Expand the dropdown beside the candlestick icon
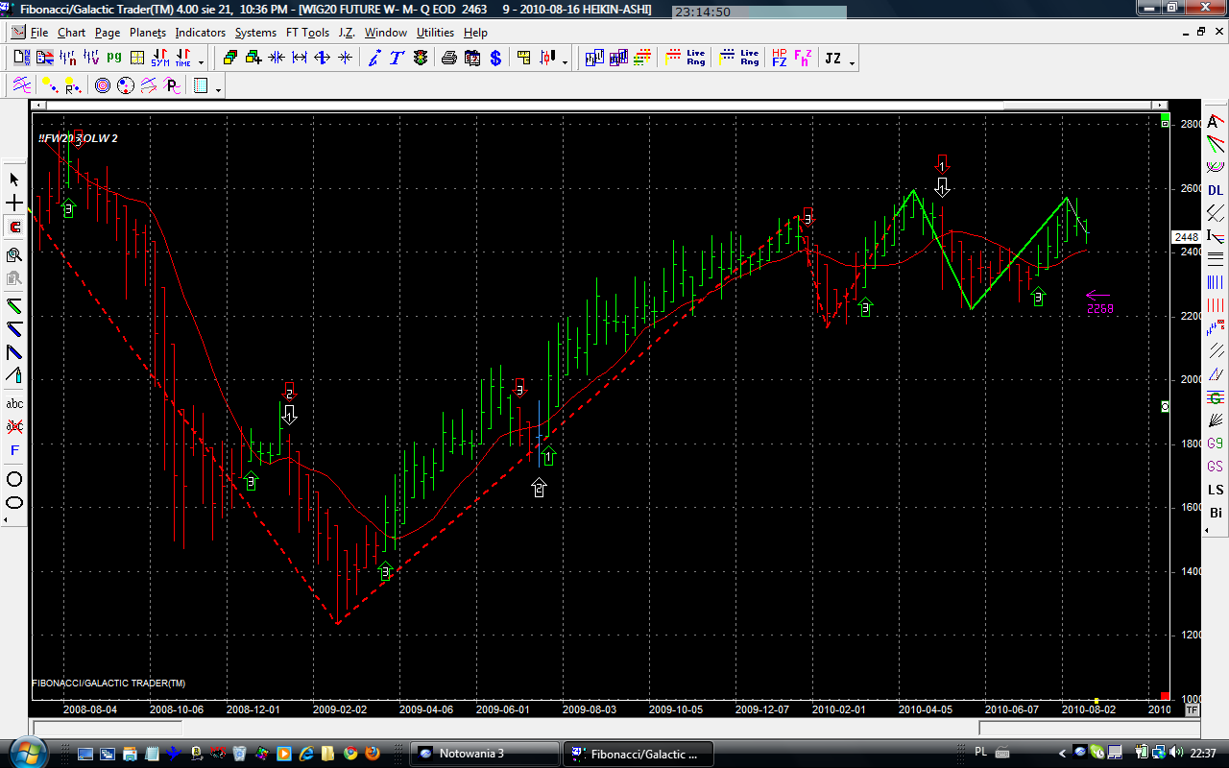The image size is (1229, 768). point(565,62)
